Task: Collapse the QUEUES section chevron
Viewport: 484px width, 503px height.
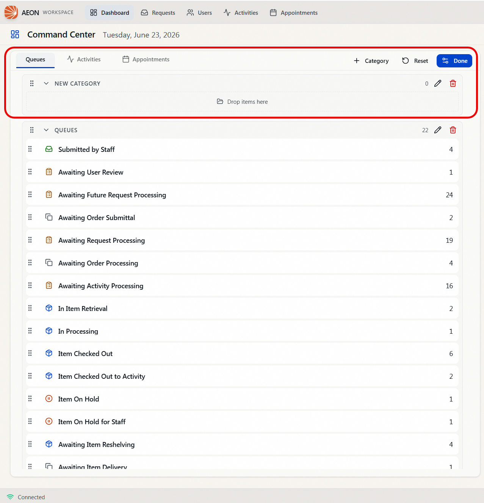Action: pos(46,130)
